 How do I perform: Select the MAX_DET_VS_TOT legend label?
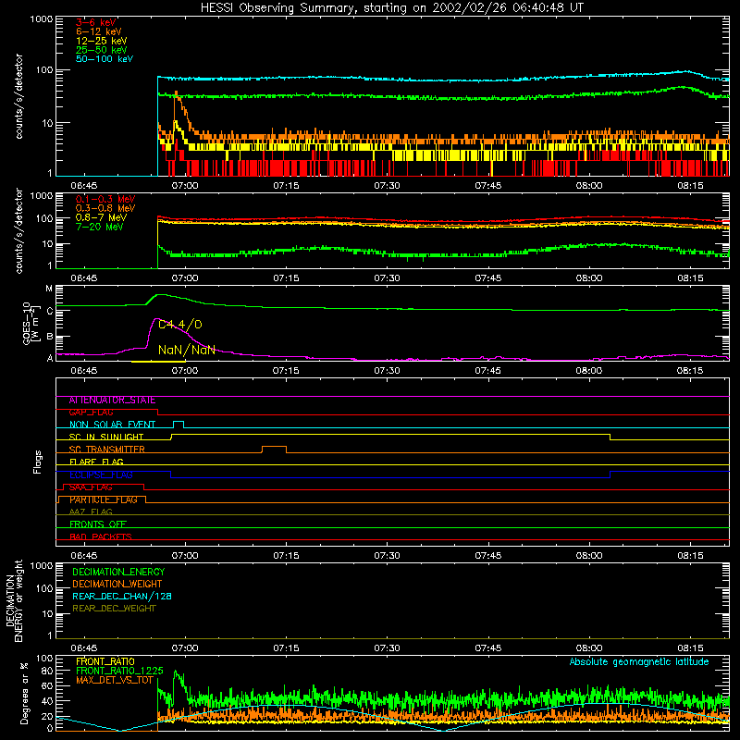[x=115, y=680]
